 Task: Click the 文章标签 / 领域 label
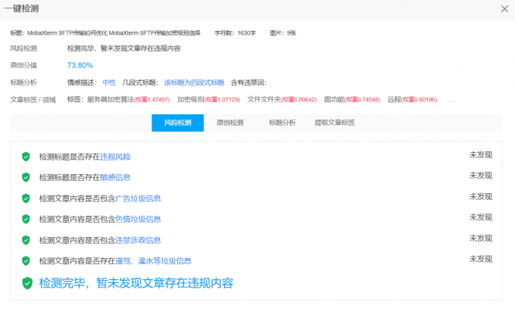(x=33, y=100)
